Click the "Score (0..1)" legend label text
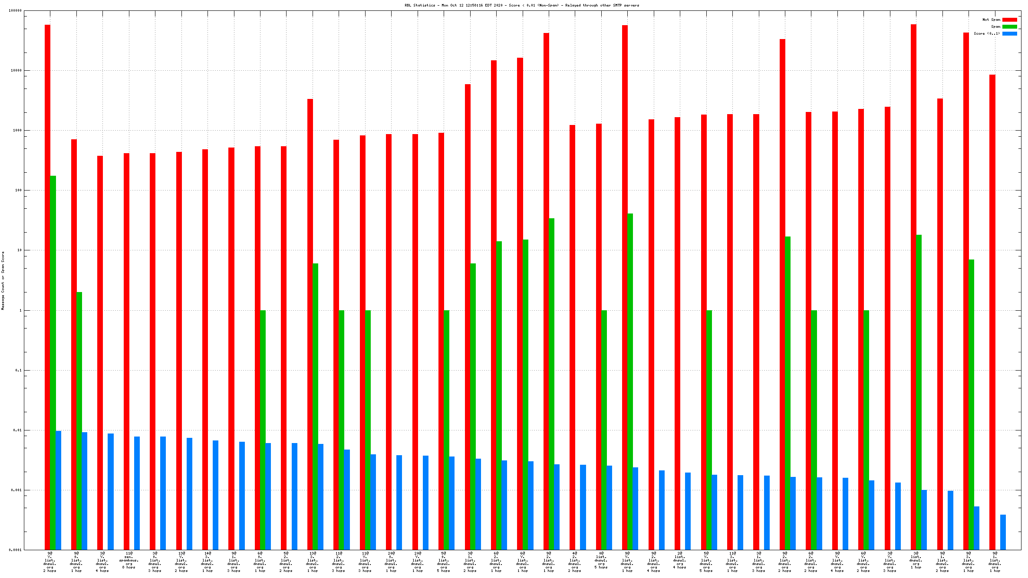 pos(986,33)
